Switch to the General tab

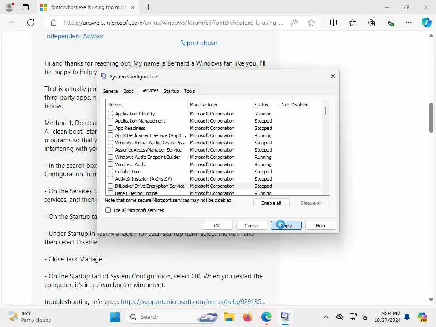[x=110, y=91]
